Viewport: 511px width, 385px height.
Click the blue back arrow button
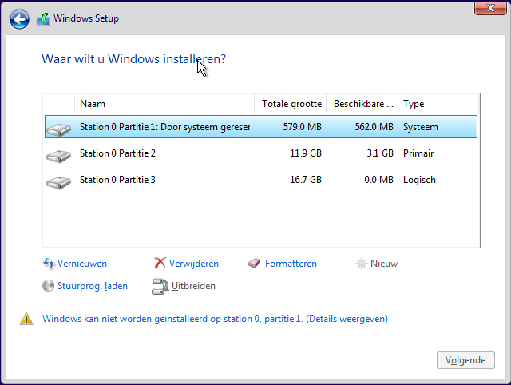[19, 19]
